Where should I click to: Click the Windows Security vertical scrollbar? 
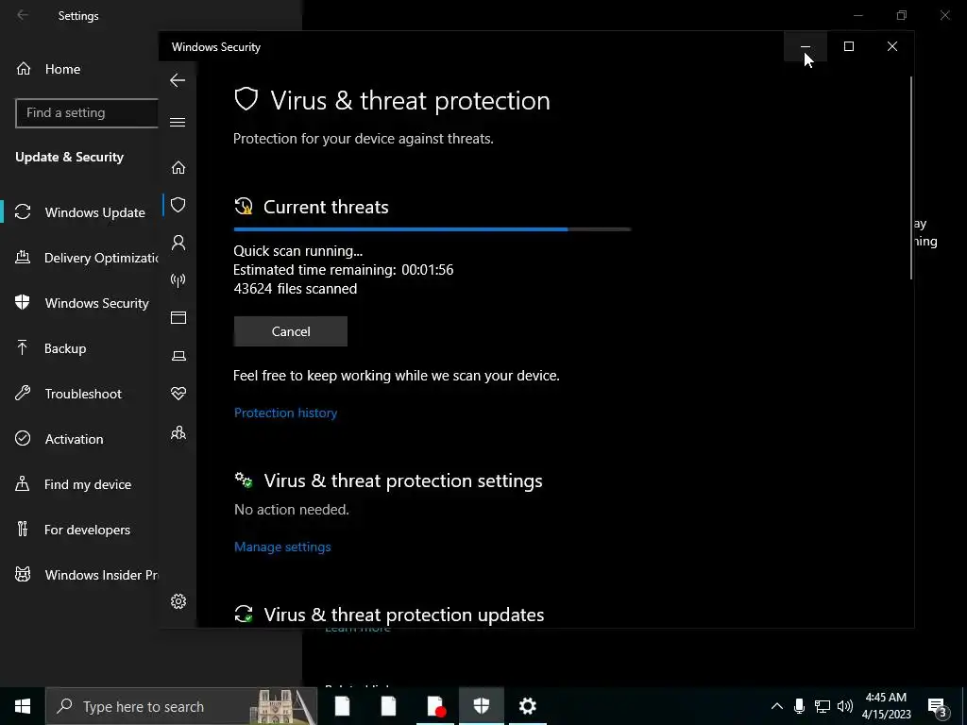[x=910, y=178]
